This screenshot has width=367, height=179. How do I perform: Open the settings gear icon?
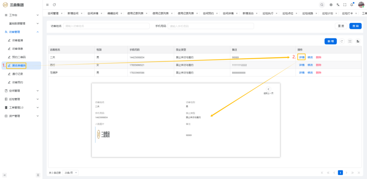click(x=331, y=5)
